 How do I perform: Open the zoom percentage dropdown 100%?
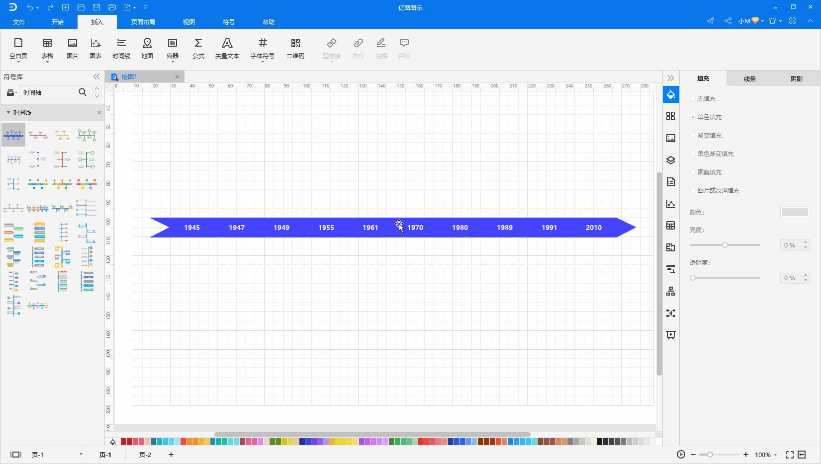click(x=766, y=455)
